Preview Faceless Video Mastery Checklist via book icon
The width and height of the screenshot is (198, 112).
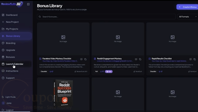pyautogui.click(x=81, y=59)
